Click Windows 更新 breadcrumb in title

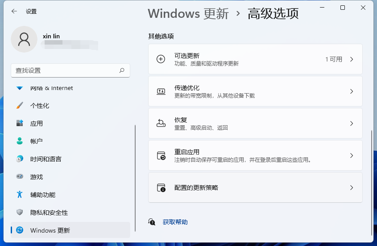tap(188, 13)
